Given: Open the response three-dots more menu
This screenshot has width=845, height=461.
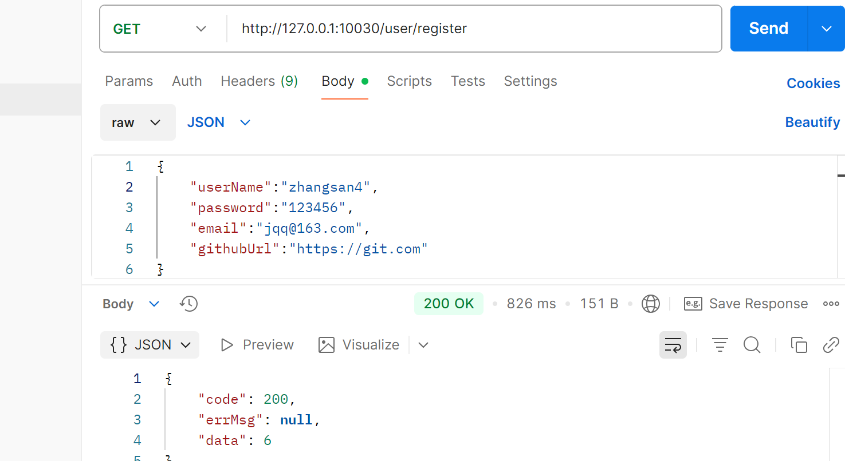Looking at the screenshot, I should click(x=831, y=304).
